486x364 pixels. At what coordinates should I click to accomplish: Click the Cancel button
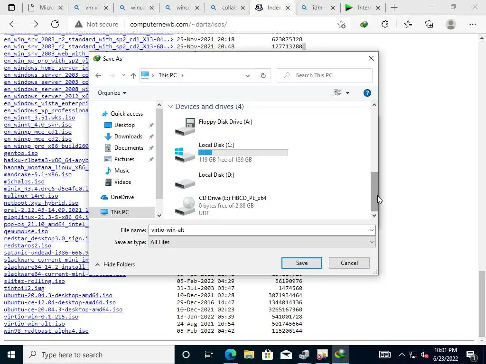(x=349, y=263)
